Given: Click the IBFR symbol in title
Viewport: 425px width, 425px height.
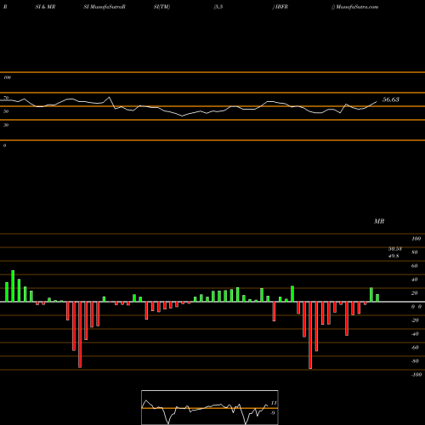Looking at the screenshot, I should click(x=281, y=7).
